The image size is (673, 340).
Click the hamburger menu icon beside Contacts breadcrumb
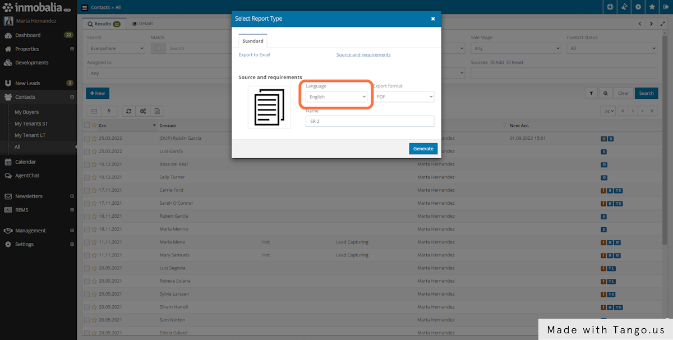click(85, 8)
